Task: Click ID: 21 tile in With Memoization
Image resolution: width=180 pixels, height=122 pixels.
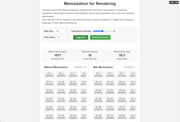Action: tap(122, 83)
